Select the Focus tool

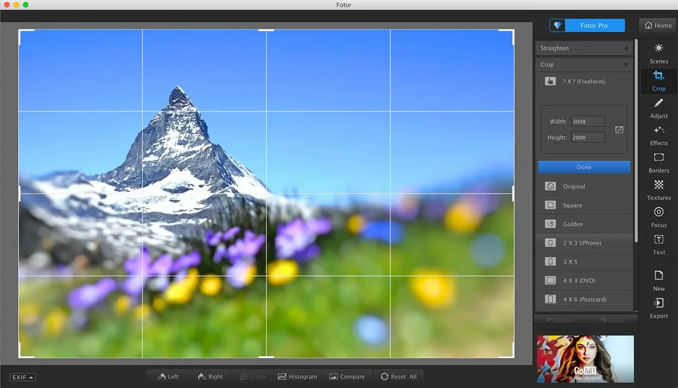coord(659,217)
